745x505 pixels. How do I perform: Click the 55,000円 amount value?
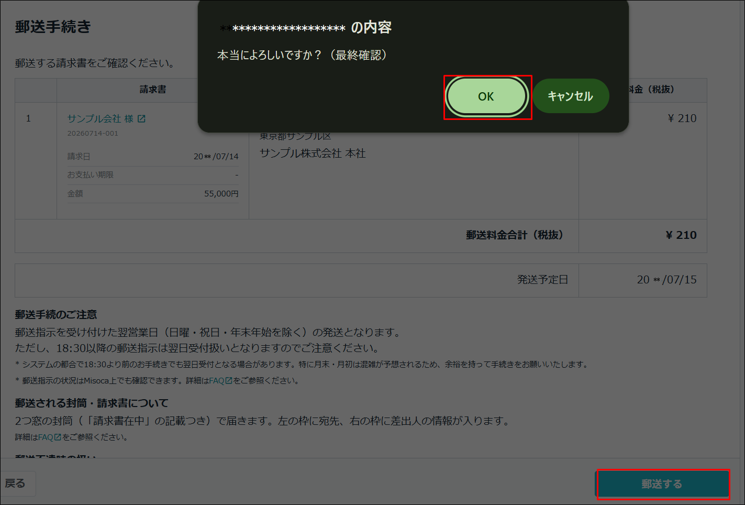click(x=221, y=194)
